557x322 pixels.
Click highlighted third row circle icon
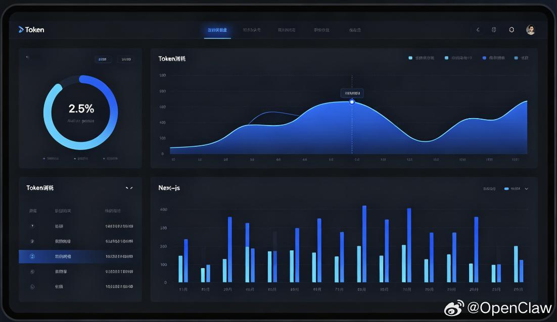(32, 256)
